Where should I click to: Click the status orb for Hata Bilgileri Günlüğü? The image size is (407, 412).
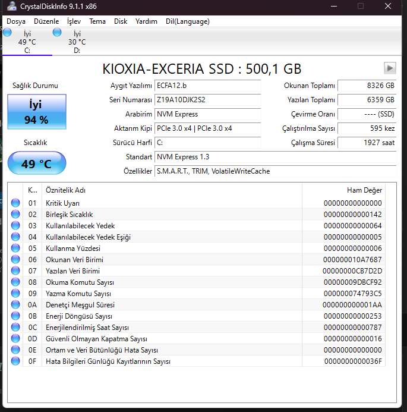click(15, 361)
